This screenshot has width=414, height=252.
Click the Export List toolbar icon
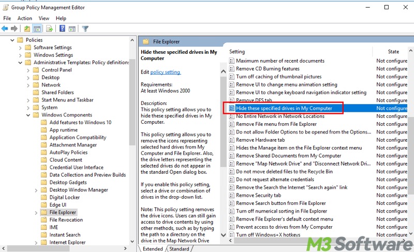coord(49,28)
